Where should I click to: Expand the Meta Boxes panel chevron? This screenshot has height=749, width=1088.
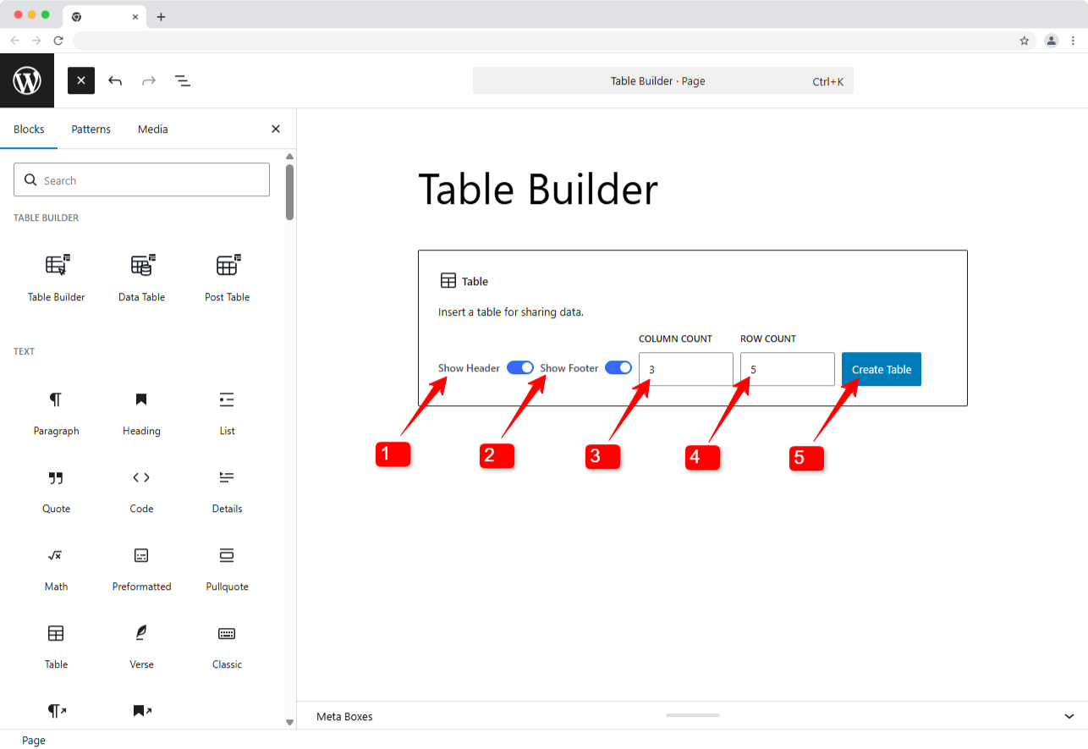1069,717
